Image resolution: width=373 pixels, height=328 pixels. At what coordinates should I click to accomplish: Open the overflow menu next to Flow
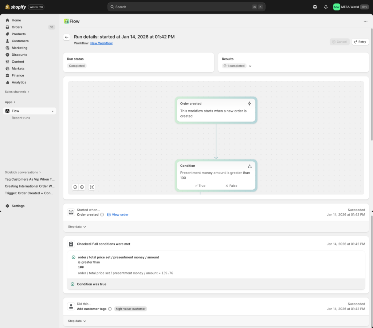click(x=365, y=21)
